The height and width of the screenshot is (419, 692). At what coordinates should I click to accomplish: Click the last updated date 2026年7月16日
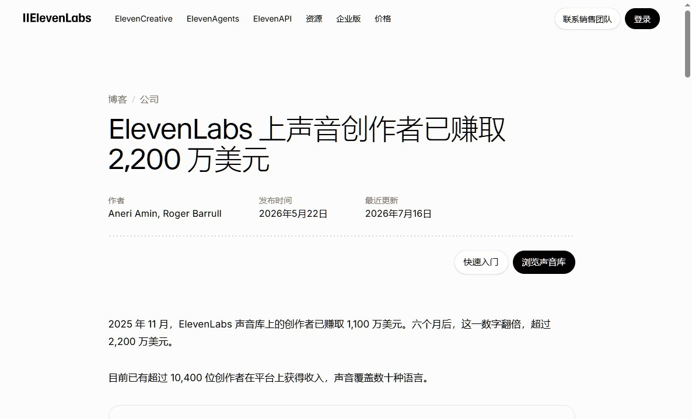pyautogui.click(x=398, y=214)
